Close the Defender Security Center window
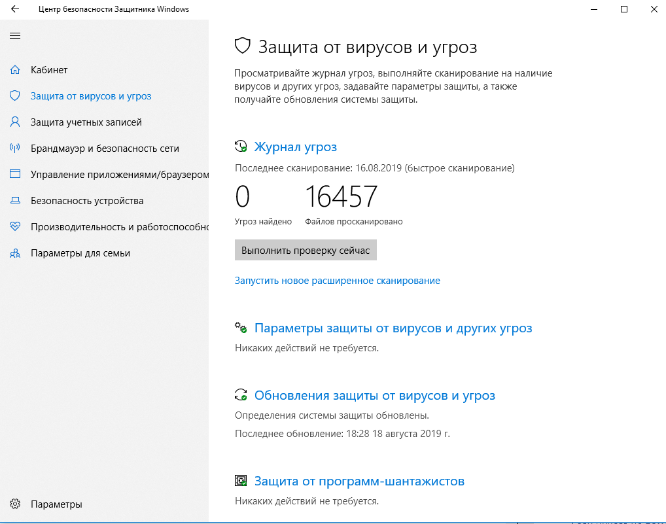666x524 pixels. [654, 9]
